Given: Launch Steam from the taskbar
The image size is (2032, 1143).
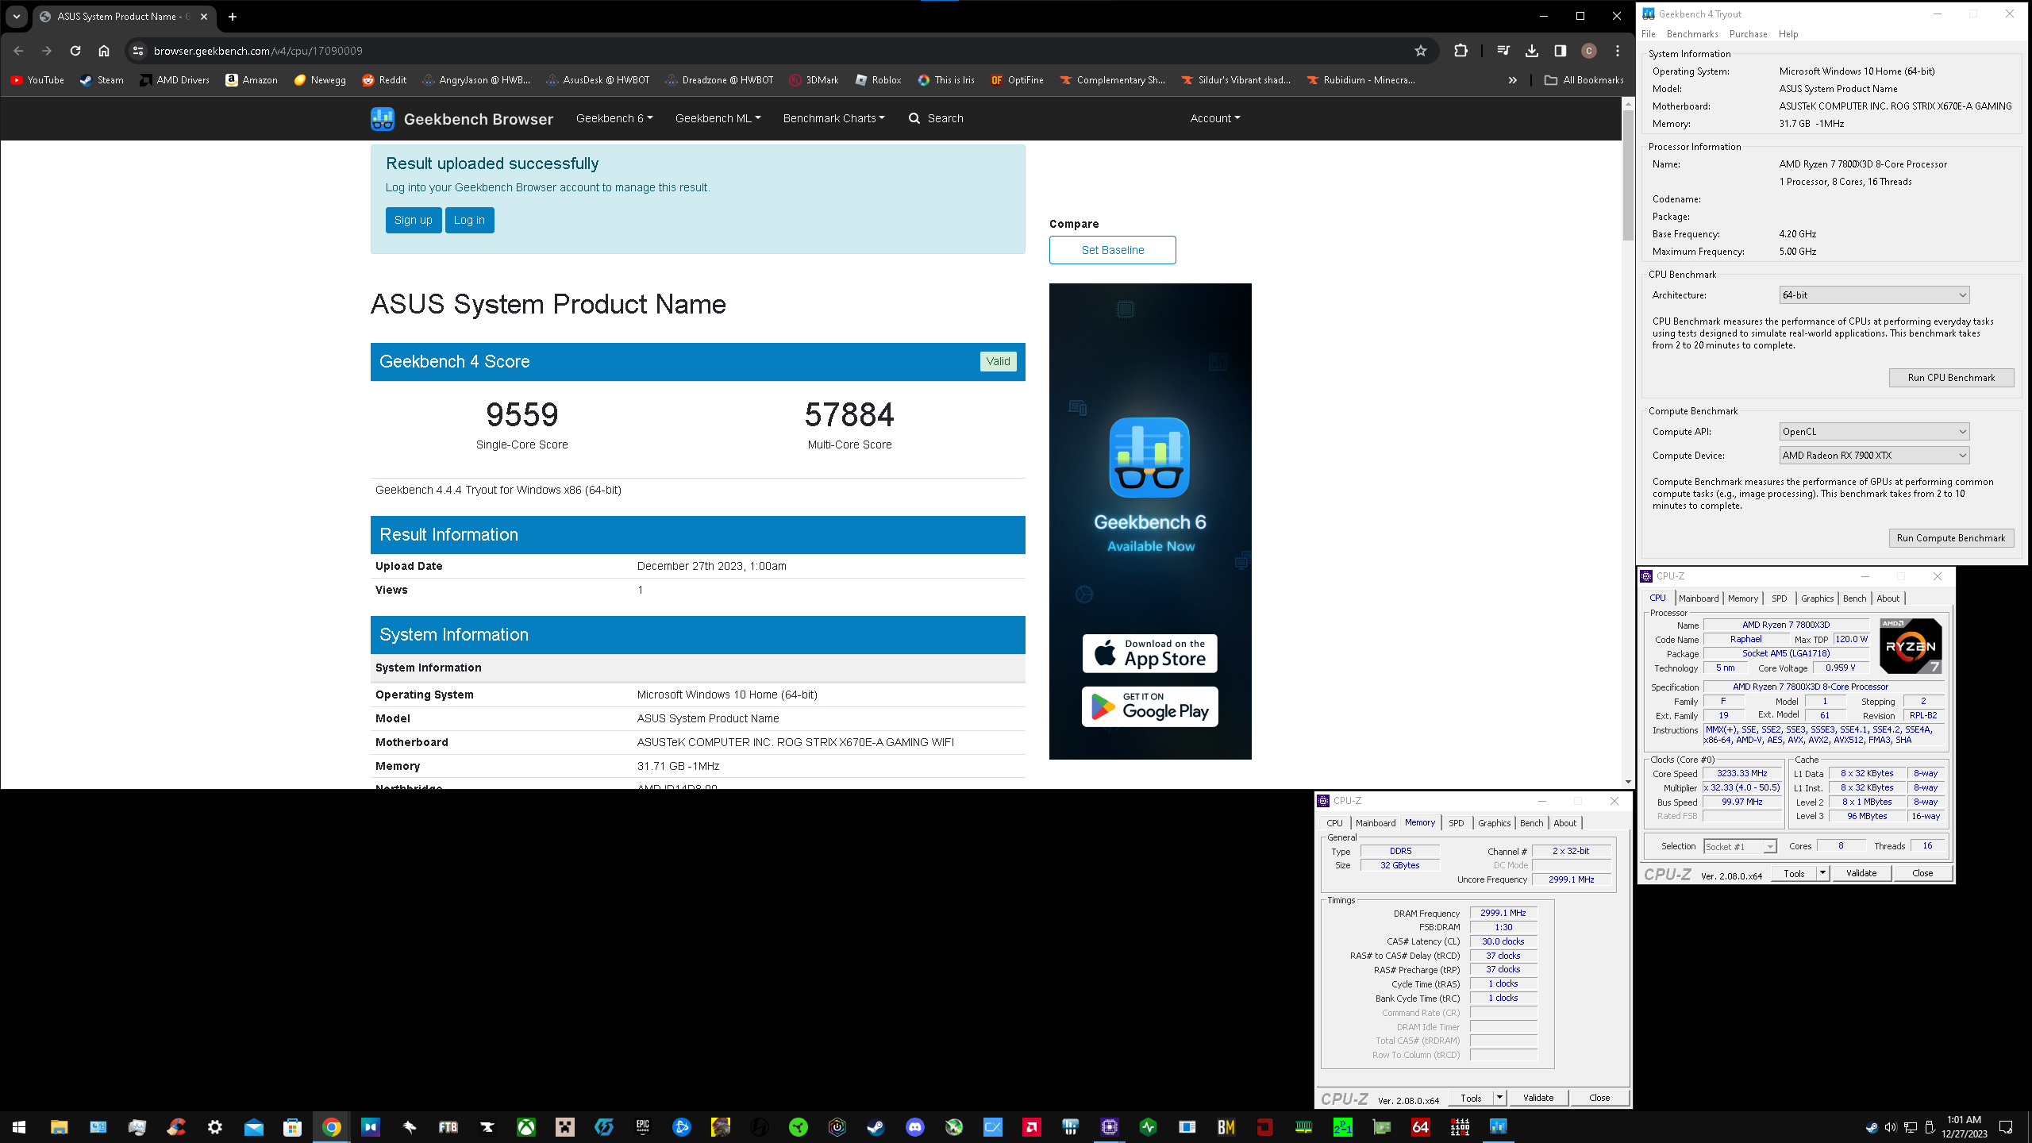Looking at the screenshot, I should point(876,1126).
